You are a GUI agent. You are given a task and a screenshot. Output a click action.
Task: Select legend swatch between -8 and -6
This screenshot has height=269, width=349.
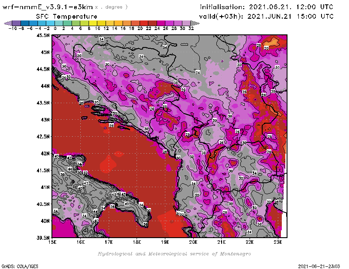[25, 24]
